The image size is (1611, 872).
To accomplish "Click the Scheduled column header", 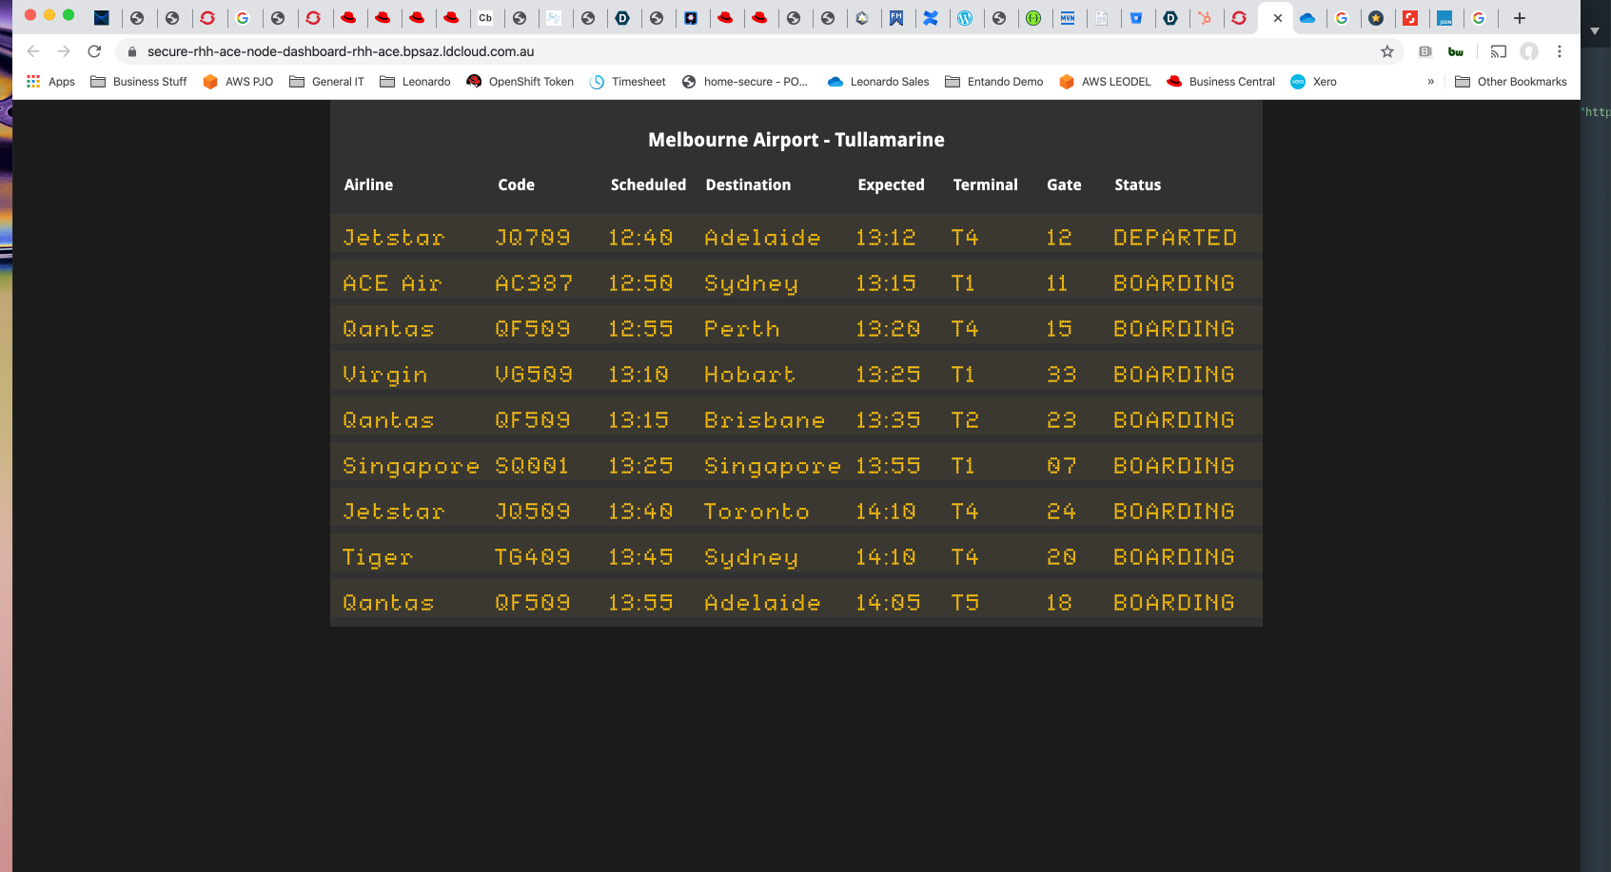I will (x=648, y=184).
